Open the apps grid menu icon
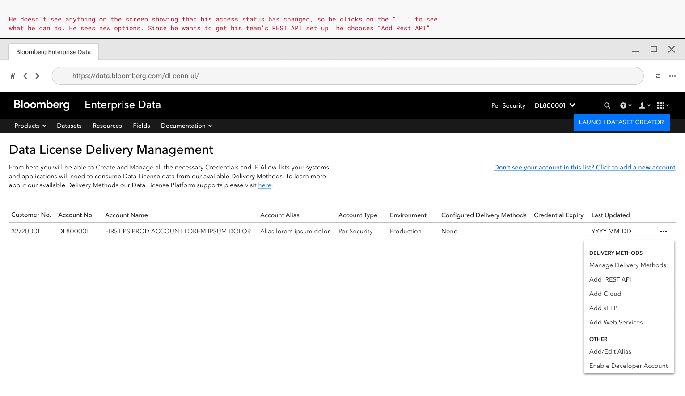Screen dimensions: 685x396 point(663,105)
